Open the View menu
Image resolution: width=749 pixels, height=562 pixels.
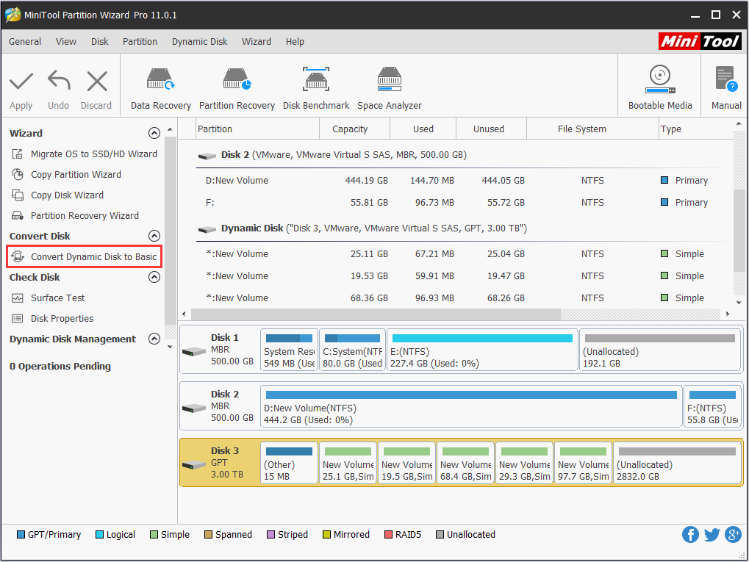(66, 42)
